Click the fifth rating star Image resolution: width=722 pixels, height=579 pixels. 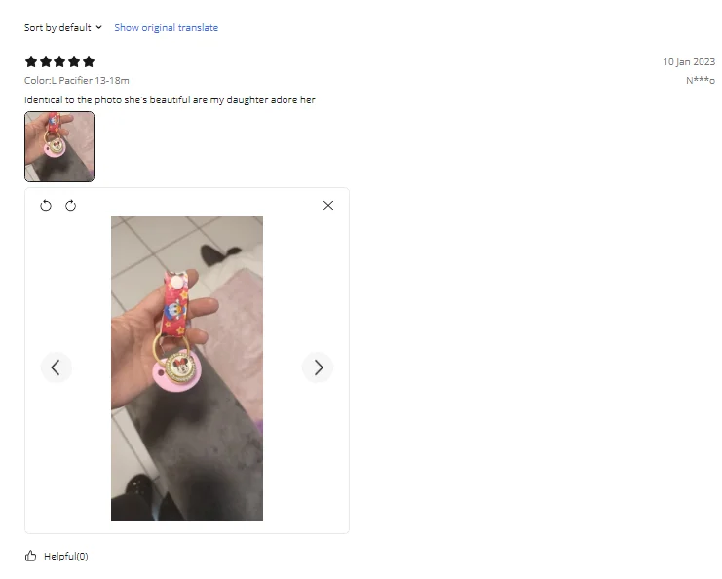click(x=89, y=61)
